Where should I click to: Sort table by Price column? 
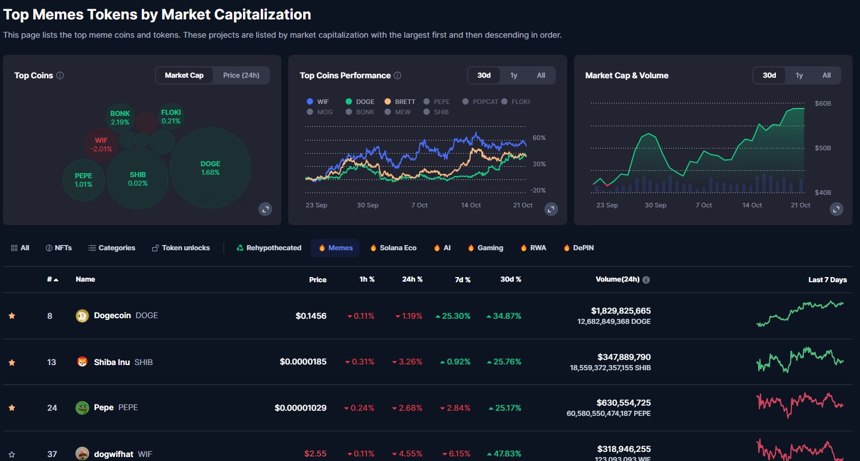point(318,280)
